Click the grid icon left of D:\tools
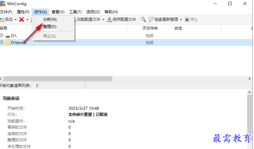 1,42
